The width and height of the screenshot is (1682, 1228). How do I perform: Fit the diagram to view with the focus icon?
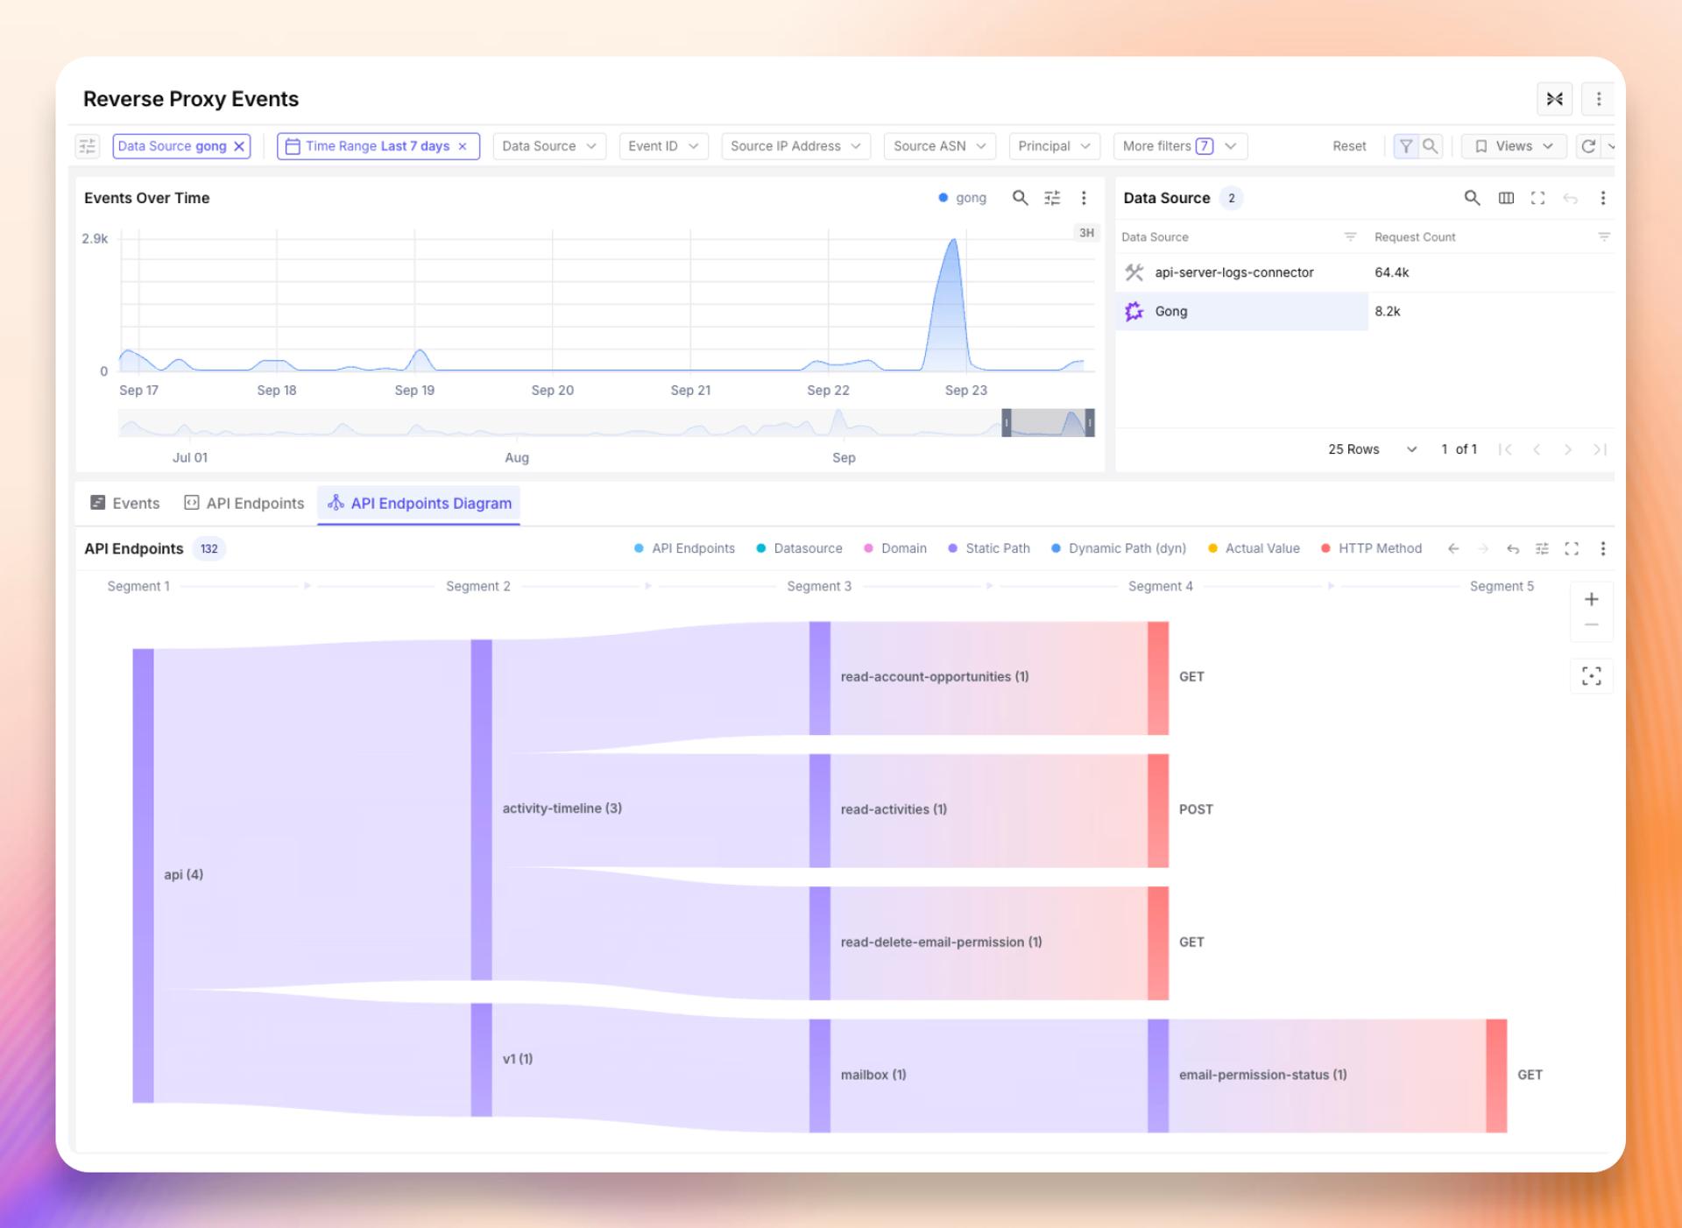pos(1592,676)
